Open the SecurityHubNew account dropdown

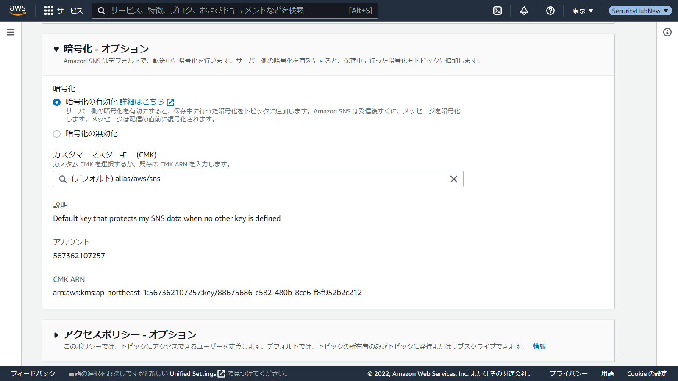640,11
